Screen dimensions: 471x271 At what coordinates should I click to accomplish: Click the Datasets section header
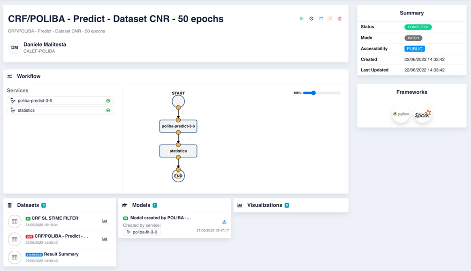pos(28,205)
